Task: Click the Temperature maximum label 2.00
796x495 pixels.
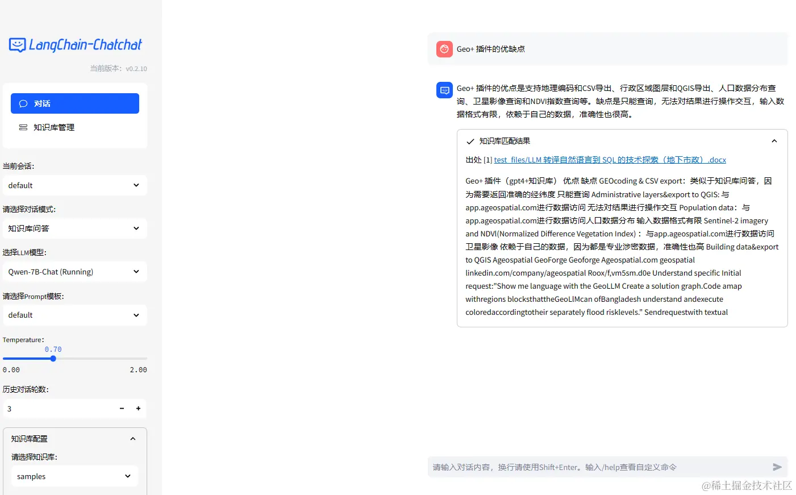Action: (138, 370)
